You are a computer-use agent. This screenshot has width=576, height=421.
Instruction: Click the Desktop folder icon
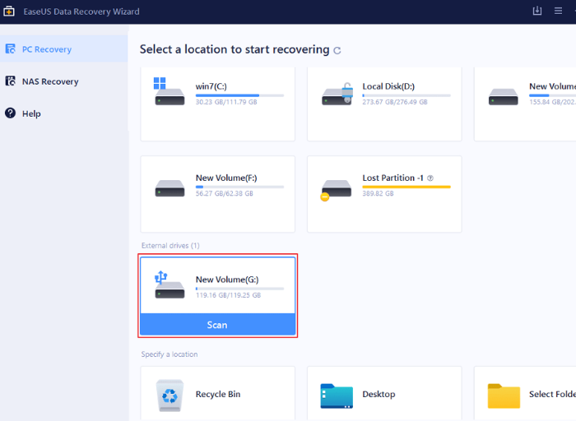pyautogui.click(x=337, y=396)
